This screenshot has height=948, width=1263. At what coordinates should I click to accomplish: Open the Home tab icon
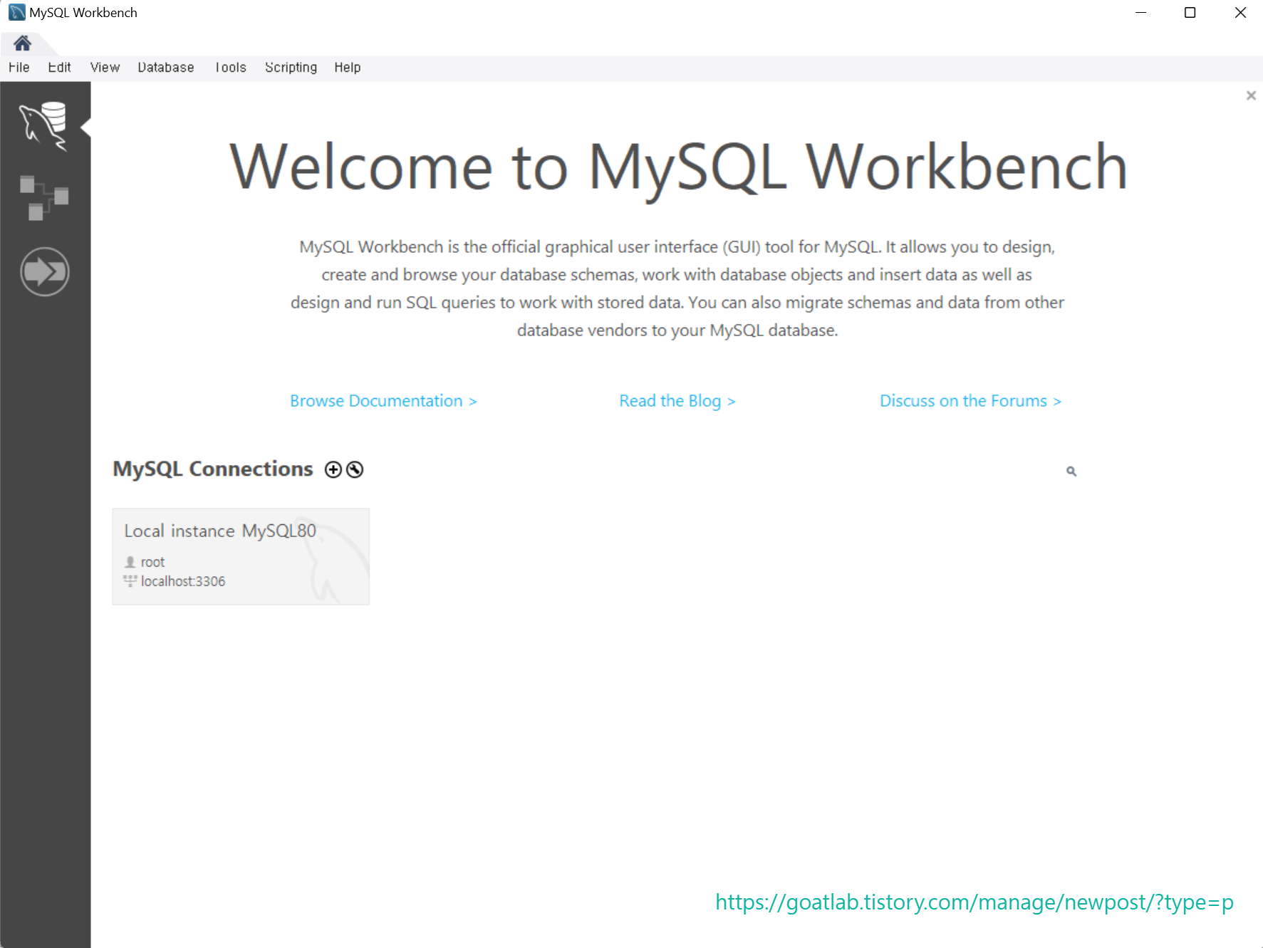coord(23,43)
